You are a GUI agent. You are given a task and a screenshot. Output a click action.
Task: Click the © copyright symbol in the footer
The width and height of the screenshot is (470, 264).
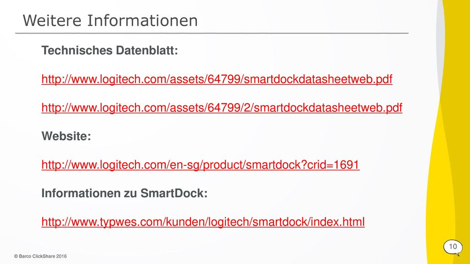click(16, 256)
